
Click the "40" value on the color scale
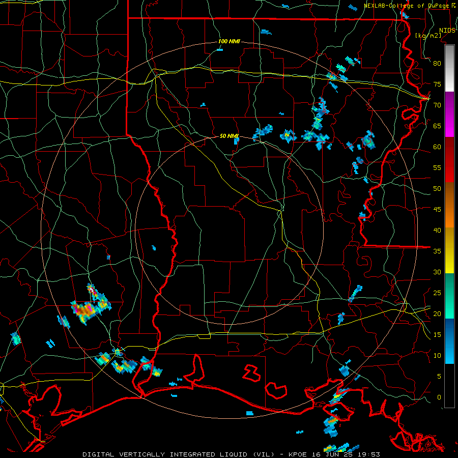coord(437,230)
